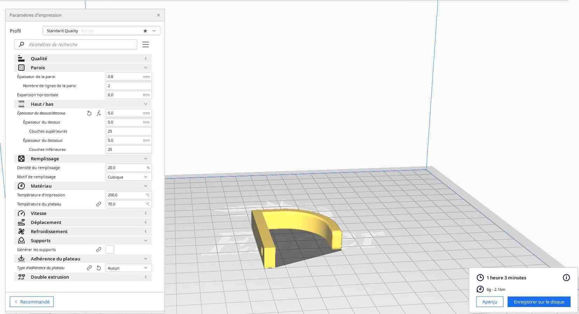
Task: Click the Haut / bas category icon
Action: pos(21,104)
